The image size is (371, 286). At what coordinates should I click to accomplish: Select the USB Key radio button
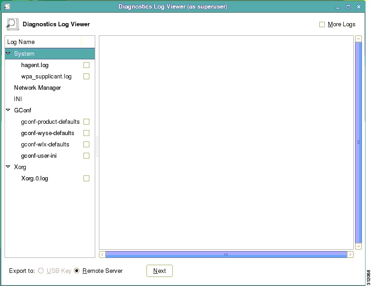[x=41, y=271]
